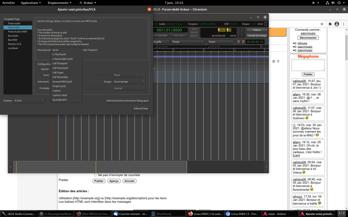348x217 pixels.
Task: Open the volume icon in the top bar
Action: pos(333,3)
